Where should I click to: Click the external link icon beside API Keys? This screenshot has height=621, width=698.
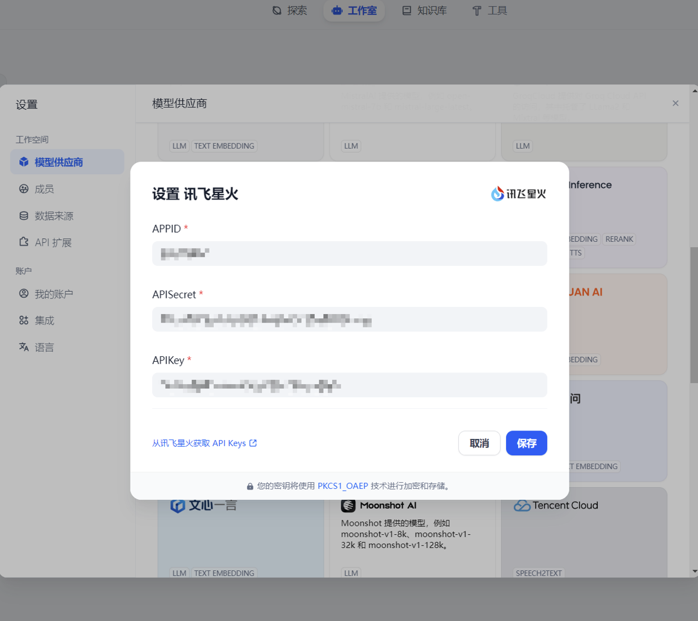(x=253, y=443)
